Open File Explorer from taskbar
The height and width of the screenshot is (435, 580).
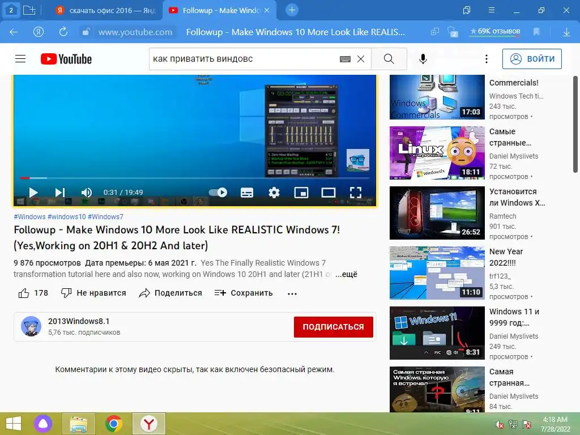[79, 424]
